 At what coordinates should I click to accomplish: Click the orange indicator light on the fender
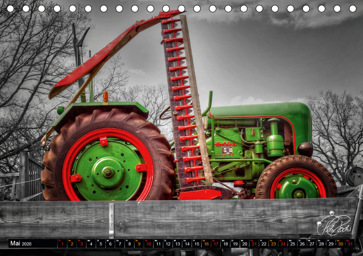click(105, 96)
